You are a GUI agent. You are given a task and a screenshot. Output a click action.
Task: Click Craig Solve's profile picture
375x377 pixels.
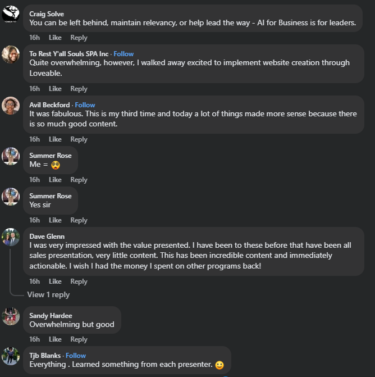tap(11, 14)
